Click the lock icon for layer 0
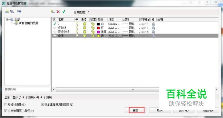The height and width of the screenshot is (118, 223). click(x=93, y=24)
